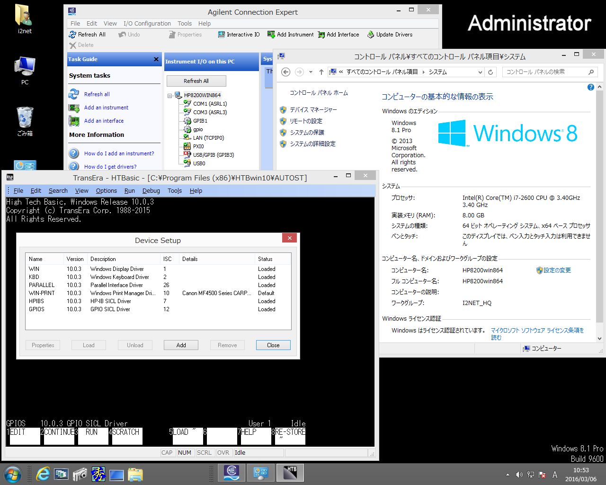
Task: Select COM1 (ASRL1) in instrument tree
Action: (x=210, y=104)
